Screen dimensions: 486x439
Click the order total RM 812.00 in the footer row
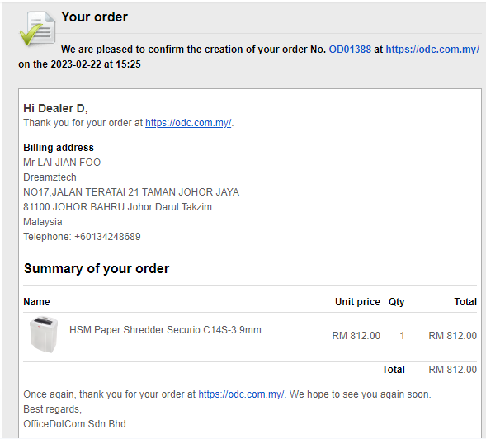point(452,370)
